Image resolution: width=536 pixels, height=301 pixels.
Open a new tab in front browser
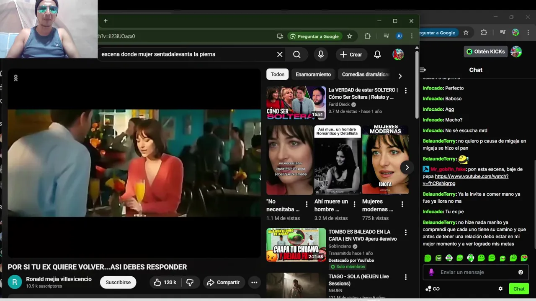pos(106,21)
